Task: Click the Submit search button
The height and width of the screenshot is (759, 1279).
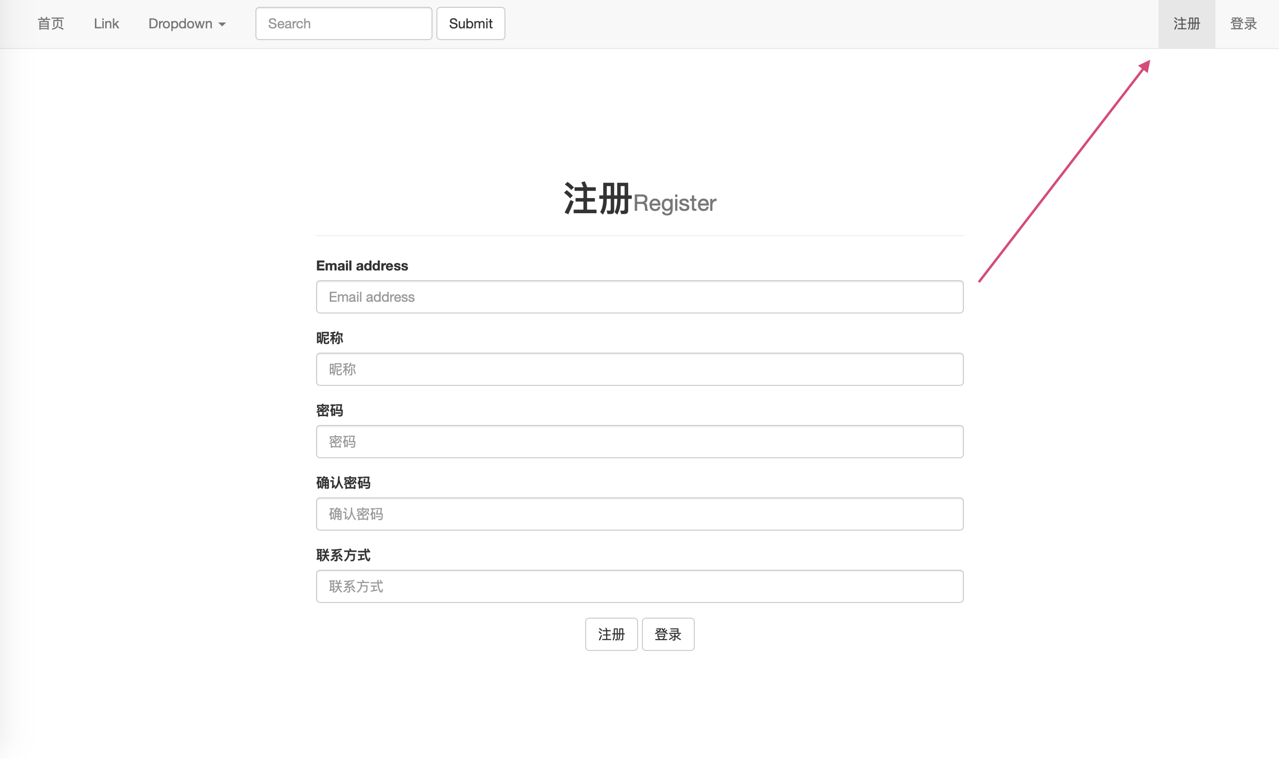Action: click(470, 23)
